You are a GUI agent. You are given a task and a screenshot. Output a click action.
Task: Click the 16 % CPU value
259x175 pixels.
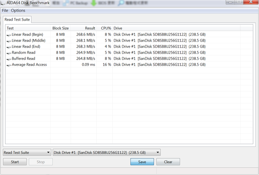point(107,65)
